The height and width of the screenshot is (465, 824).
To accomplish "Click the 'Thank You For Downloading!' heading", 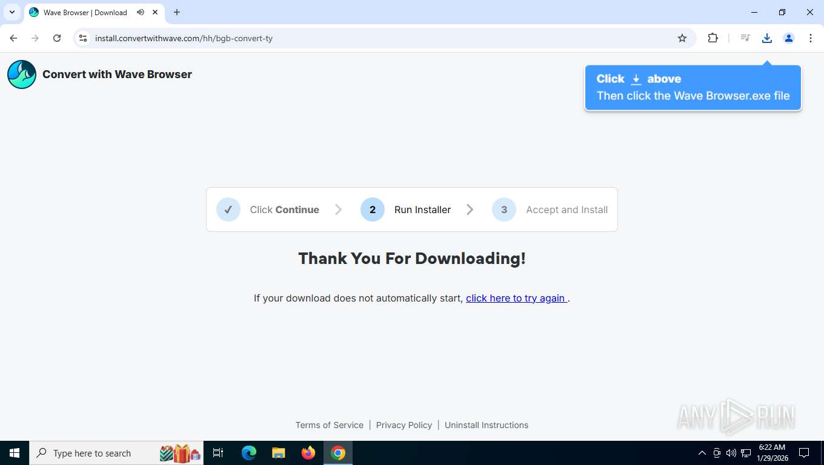I will coord(412,259).
